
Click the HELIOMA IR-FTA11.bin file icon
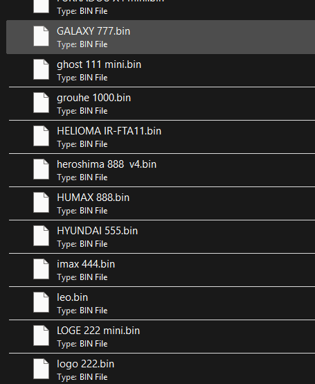(41, 136)
